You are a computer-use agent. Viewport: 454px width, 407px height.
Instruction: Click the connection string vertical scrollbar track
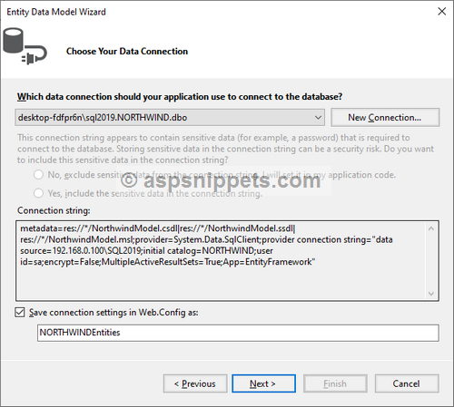click(x=431, y=261)
